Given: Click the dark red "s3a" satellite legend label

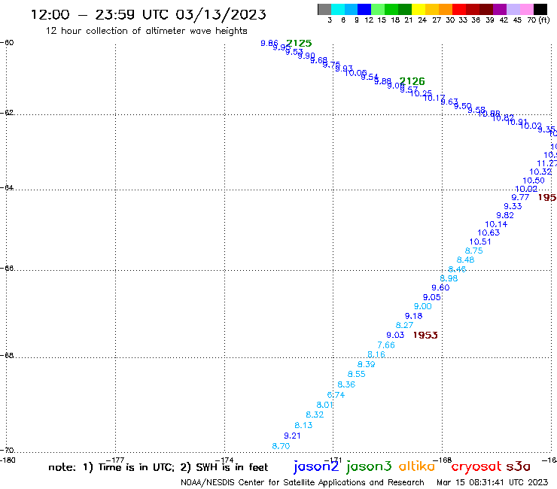Looking at the screenshot, I should [519, 467].
